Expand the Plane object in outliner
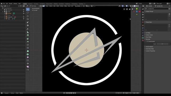The image size is (171, 96). 5,19
